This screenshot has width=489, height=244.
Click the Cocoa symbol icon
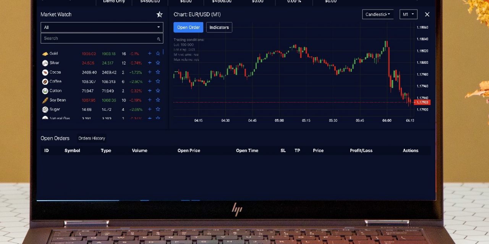45,72
